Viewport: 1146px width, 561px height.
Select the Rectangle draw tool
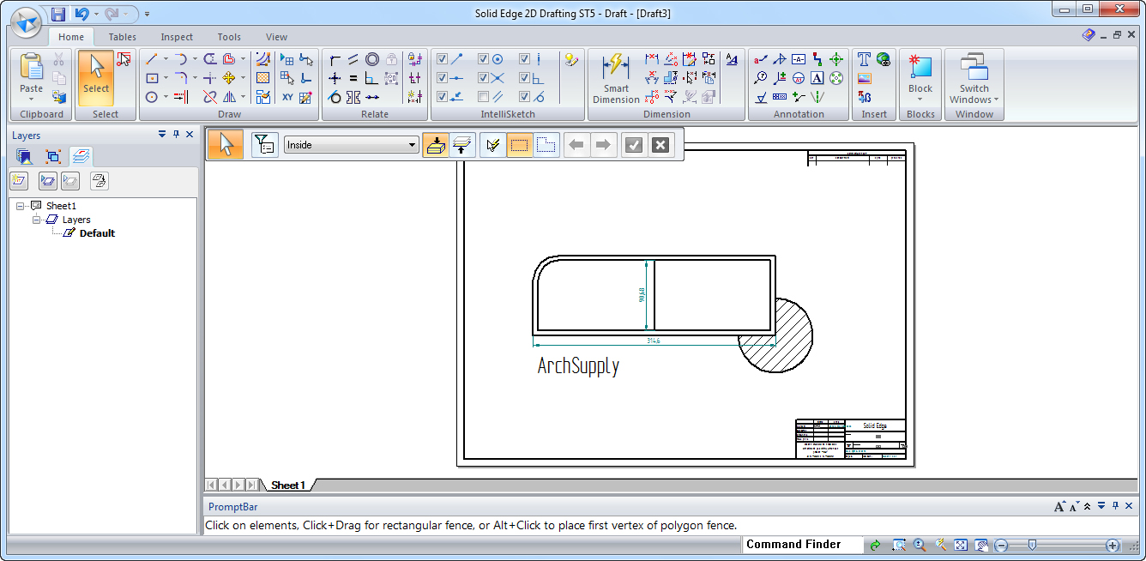click(x=152, y=78)
